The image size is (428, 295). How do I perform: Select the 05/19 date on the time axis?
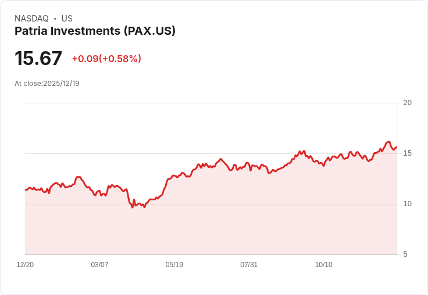point(174,265)
